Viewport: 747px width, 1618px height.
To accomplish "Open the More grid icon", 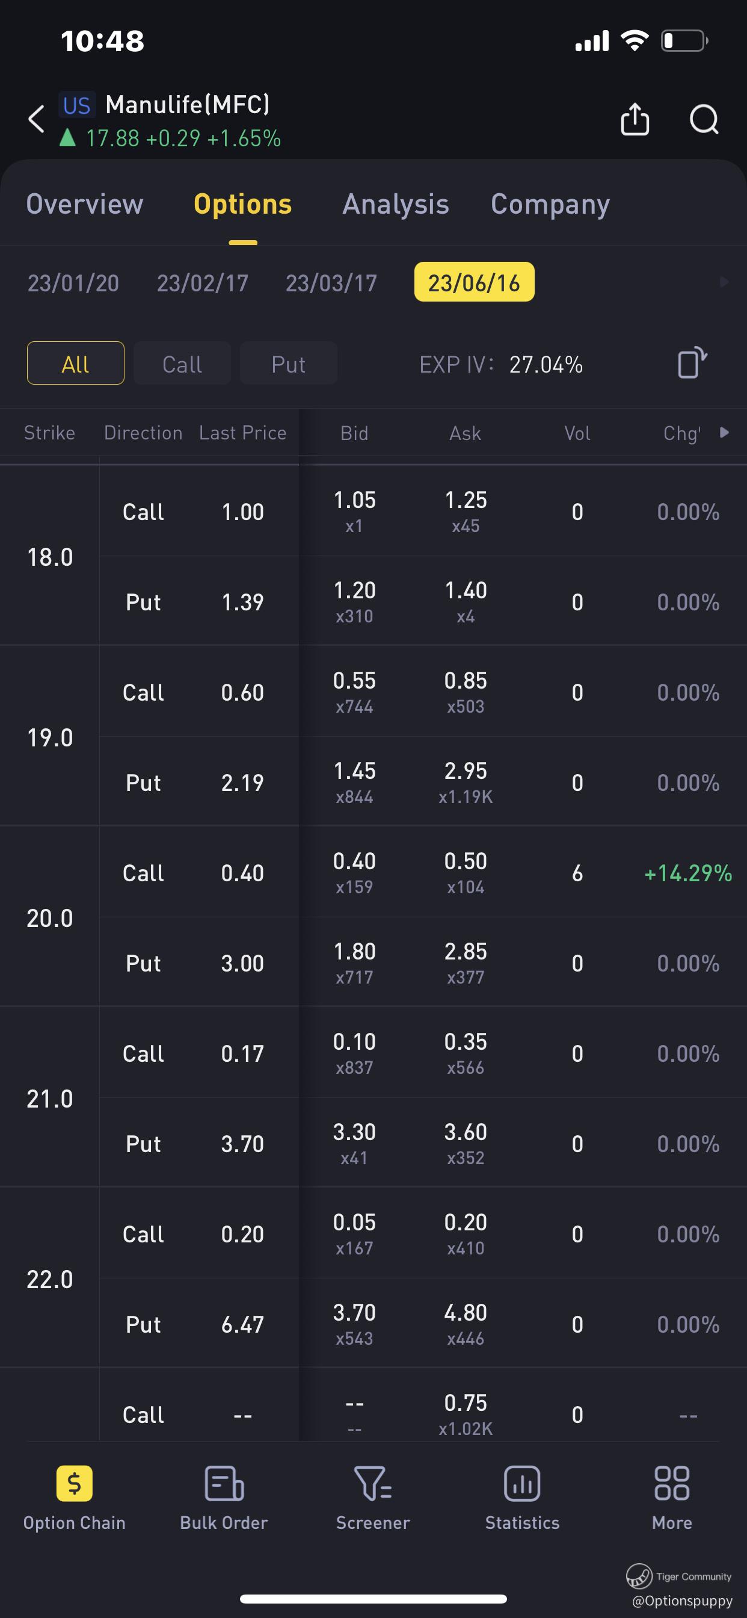I will (x=672, y=1484).
